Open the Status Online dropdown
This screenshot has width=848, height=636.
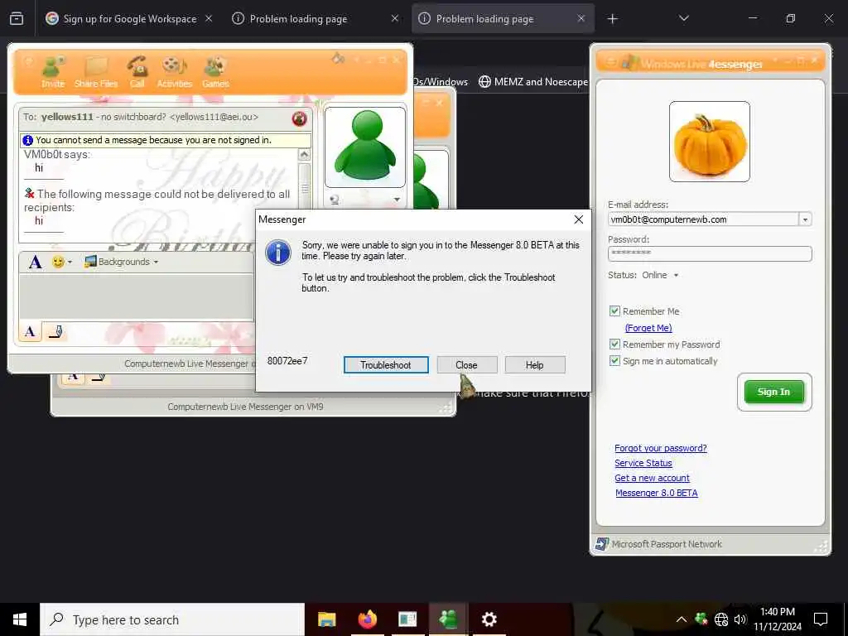tap(660, 275)
